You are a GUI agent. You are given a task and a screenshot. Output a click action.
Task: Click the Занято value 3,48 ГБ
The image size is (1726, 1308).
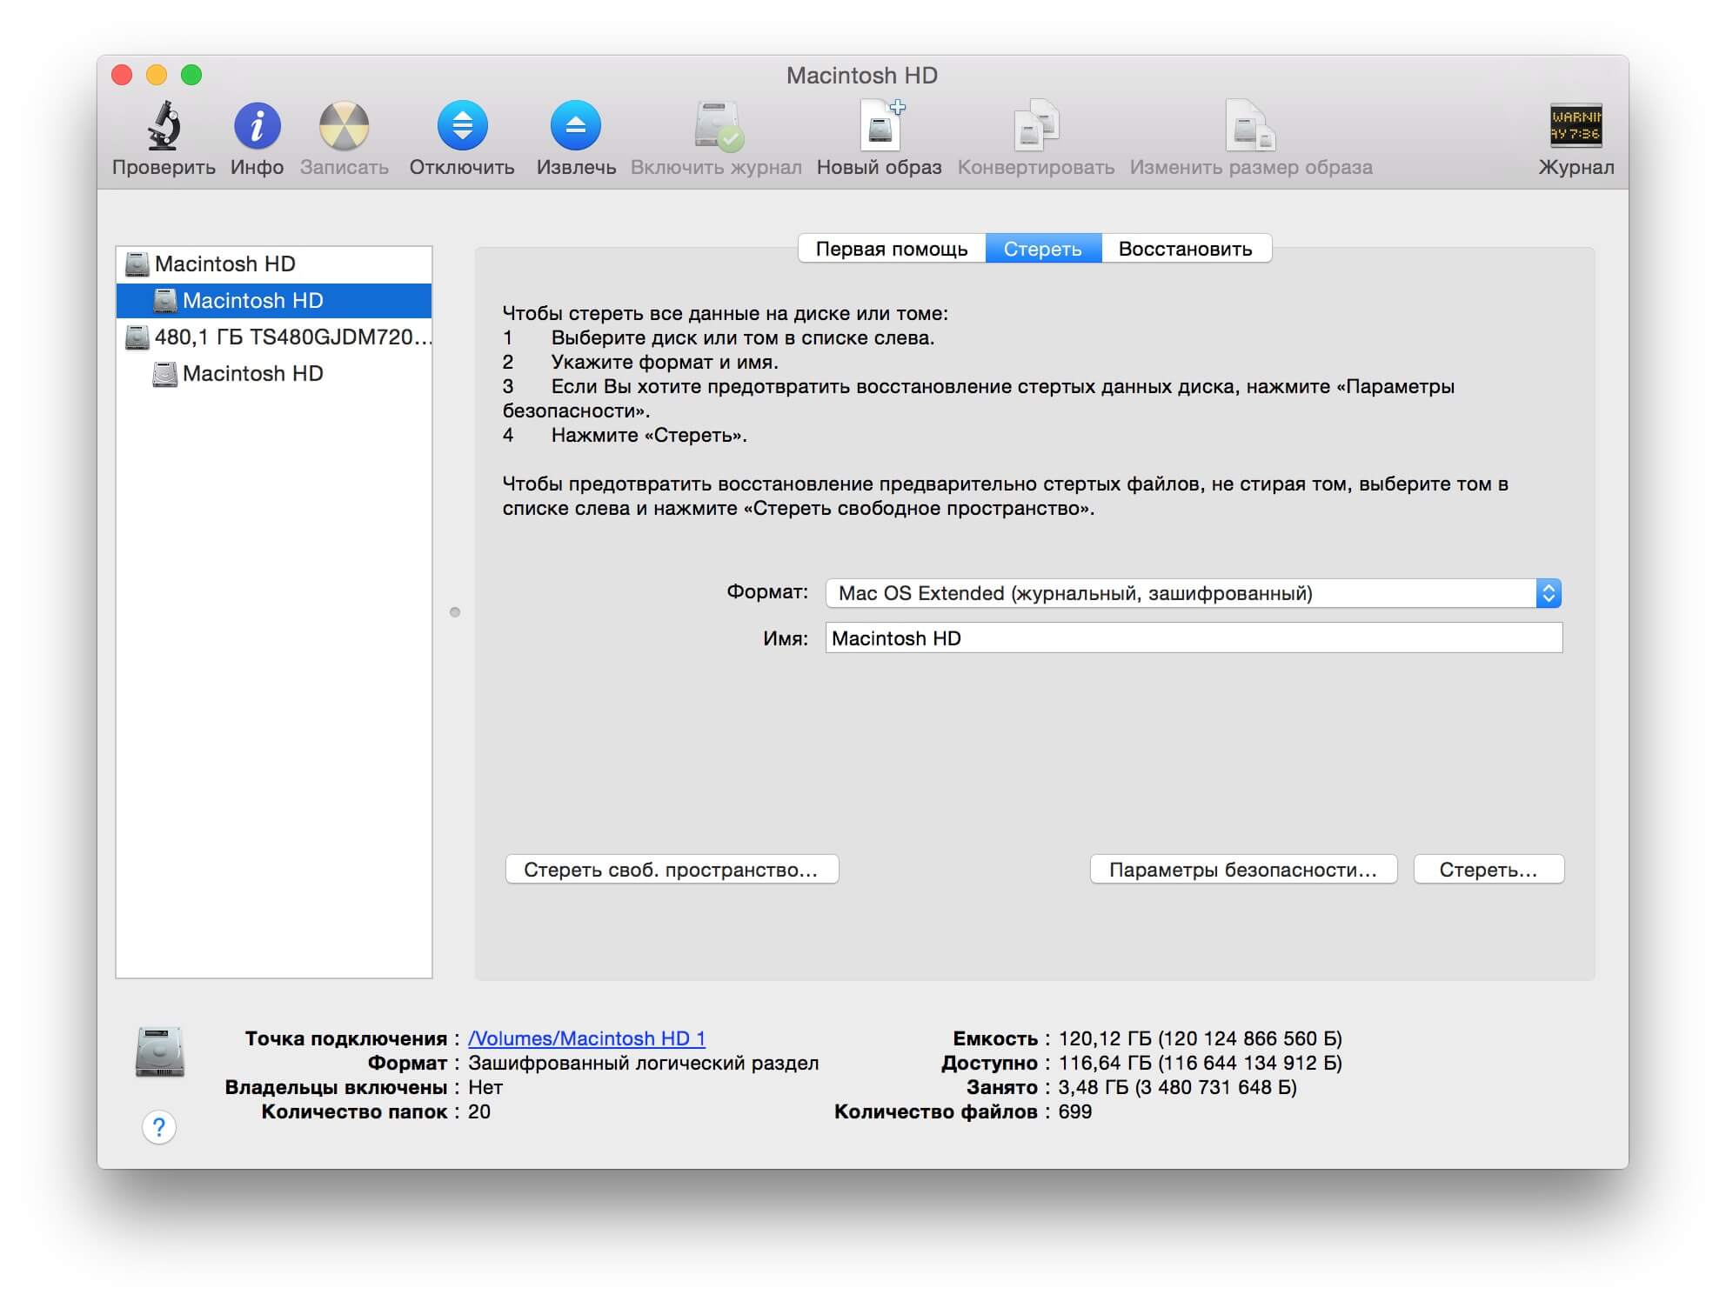1177,1087
